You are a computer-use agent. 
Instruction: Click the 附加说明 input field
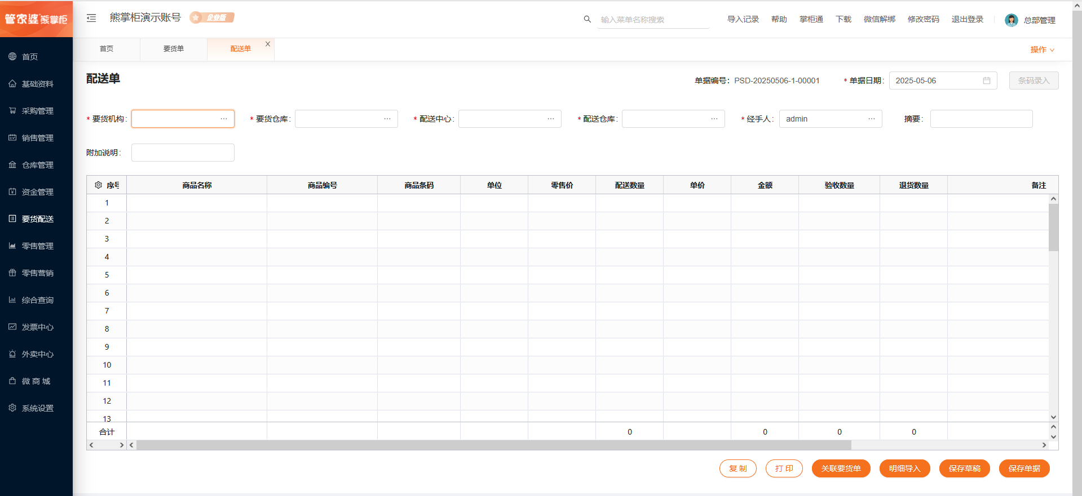point(183,153)
